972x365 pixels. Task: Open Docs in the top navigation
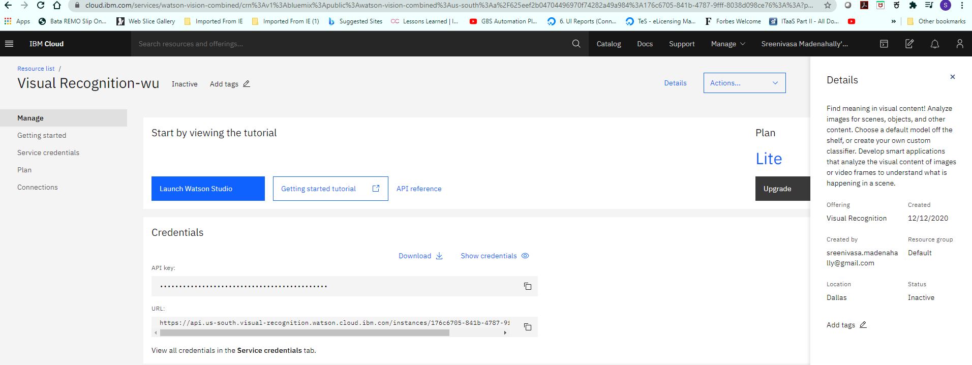pos(645,44)
